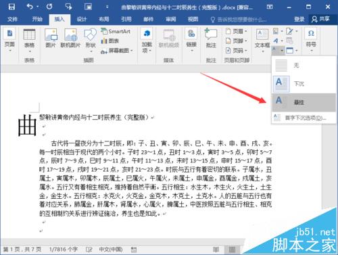The height and width of the screenshot is (255, 338).
Task: Switch to the 审阅 tab
Action: click(x=171, y=19)
